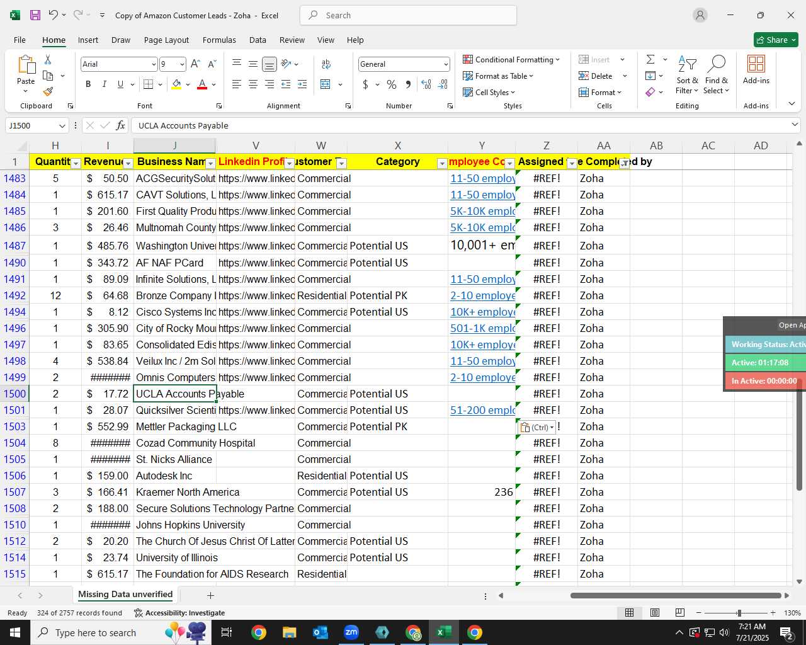Open the Quantity column filter dropdown
The height and width of the screenshot is (645, 806).
pyautogui.click(x=76, y=164)
